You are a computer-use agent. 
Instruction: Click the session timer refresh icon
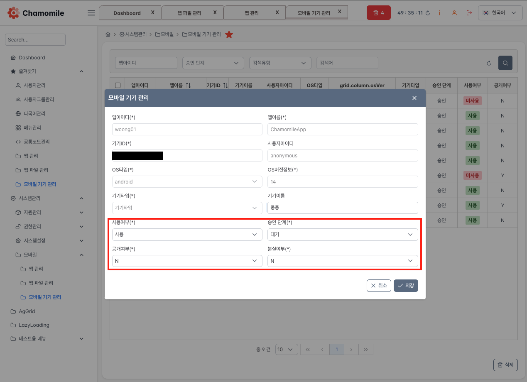[x=428, y=13]
